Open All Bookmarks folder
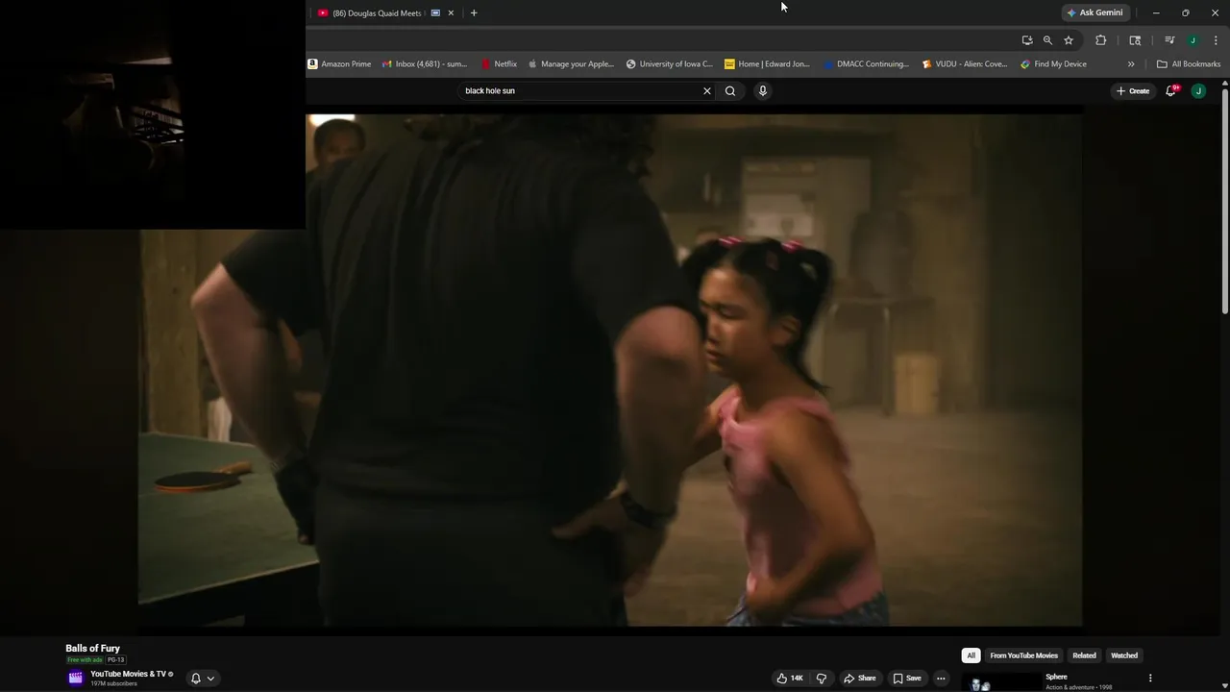The image size is (1230, 692). [x=1189, y=64]
